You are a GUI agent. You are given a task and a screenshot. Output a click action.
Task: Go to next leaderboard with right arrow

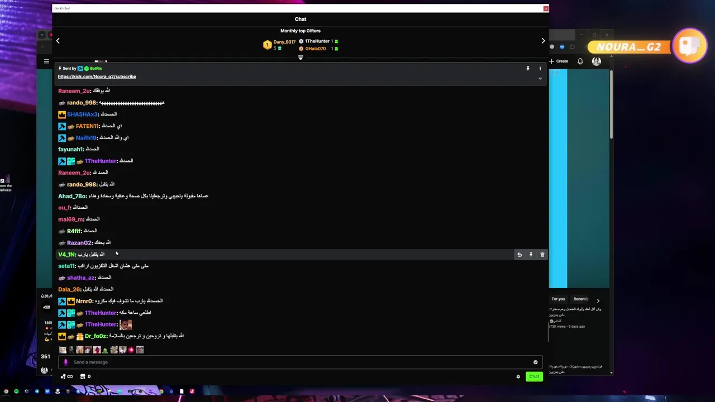pyautogui.click(x=543, y=41)
